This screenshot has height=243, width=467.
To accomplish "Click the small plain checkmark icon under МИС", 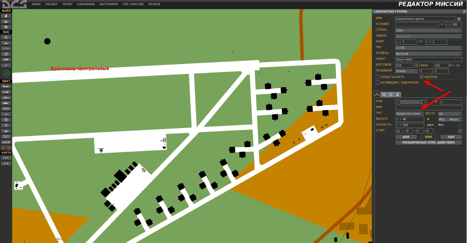I will (6, 65).
